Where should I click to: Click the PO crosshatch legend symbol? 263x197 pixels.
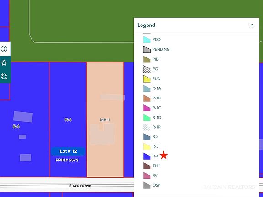[147, 69]
